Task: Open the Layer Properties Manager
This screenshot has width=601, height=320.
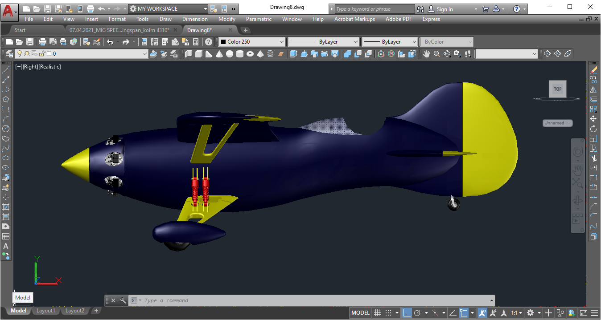Action: coord(8,54)
